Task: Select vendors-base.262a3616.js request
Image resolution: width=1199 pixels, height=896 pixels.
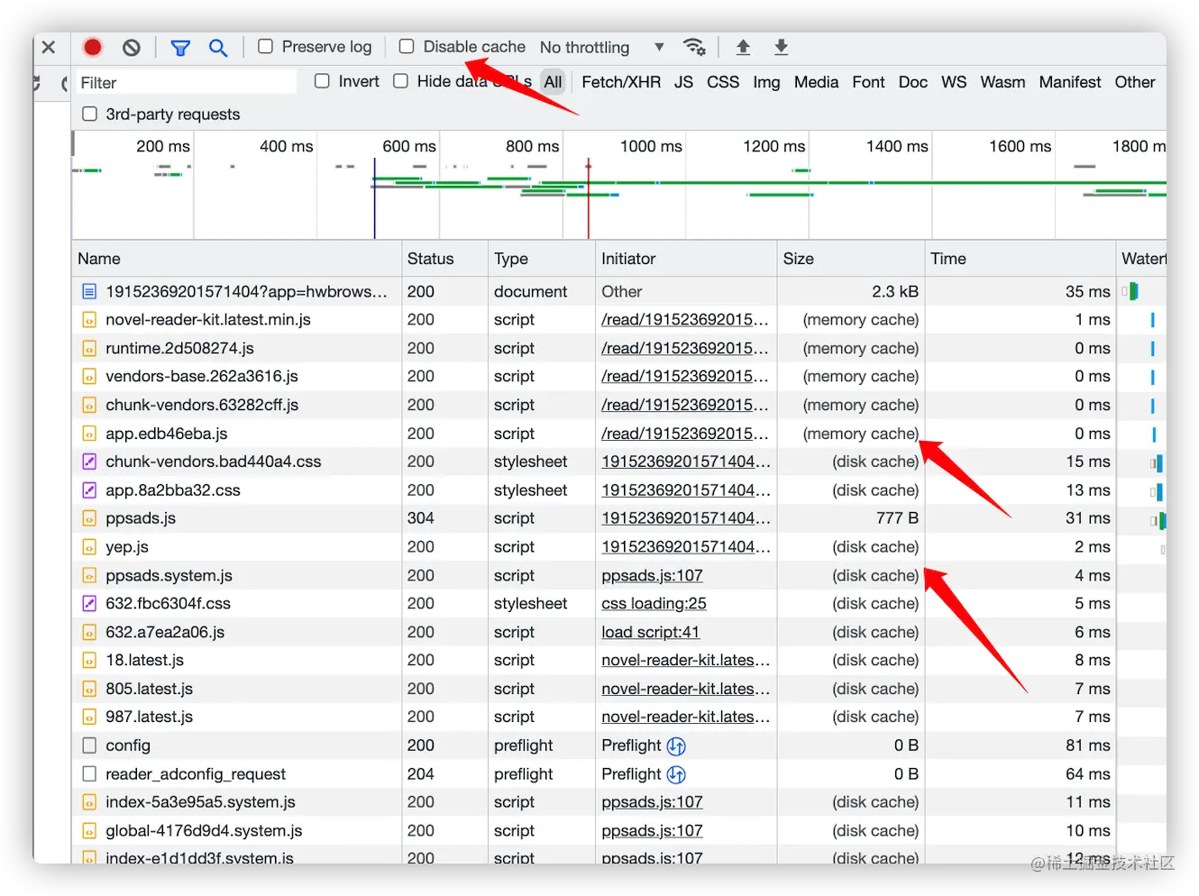Action: (x=201, y=376)
